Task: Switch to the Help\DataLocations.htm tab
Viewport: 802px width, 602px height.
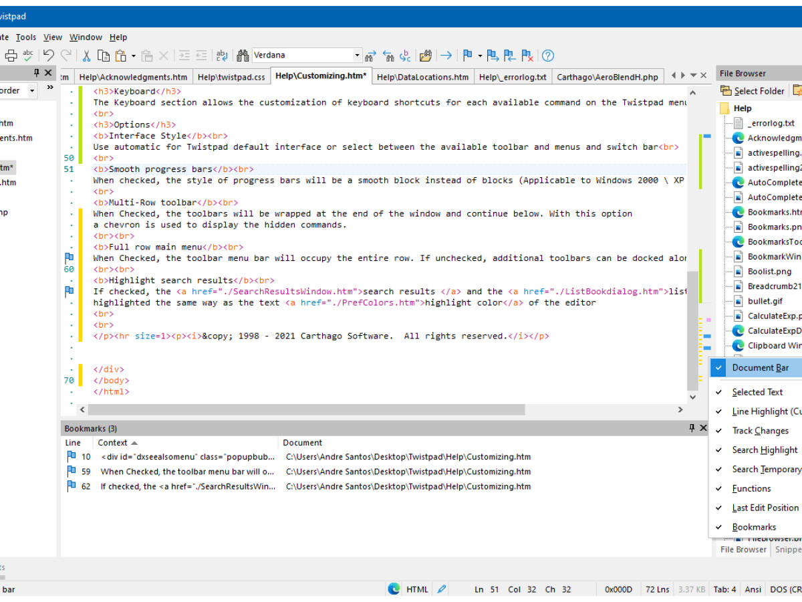Action: [422, 77]
